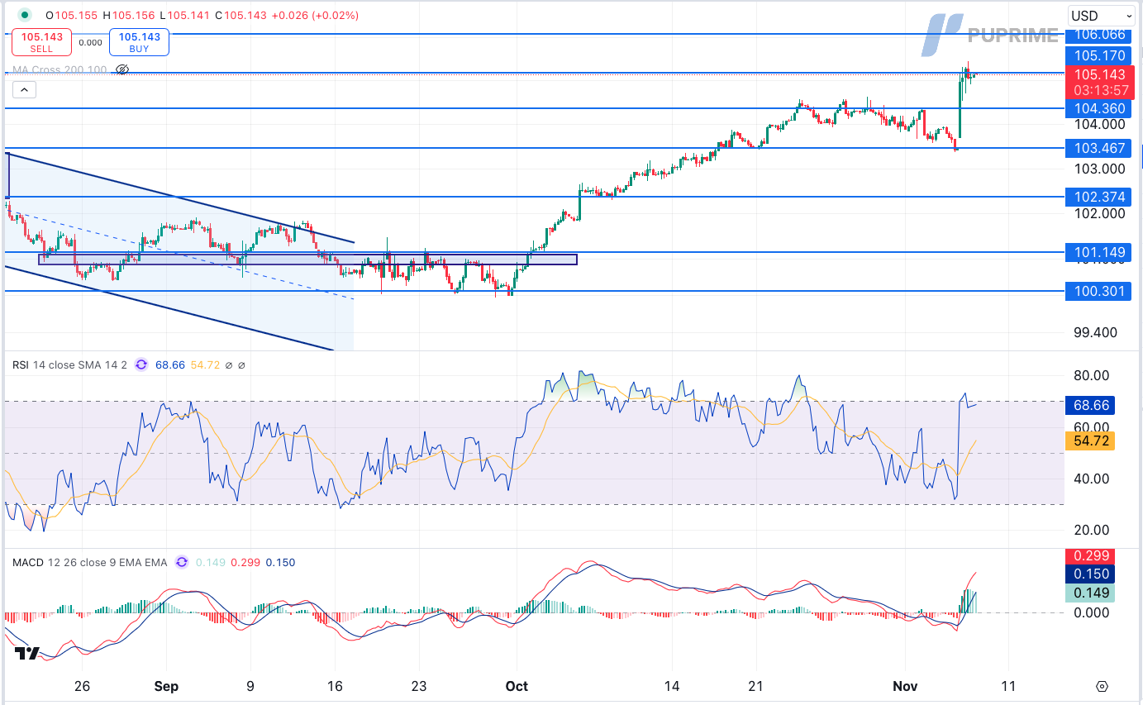
Task: Click the 103.467 price label on the axis
Action: [x=1100, y=149]
